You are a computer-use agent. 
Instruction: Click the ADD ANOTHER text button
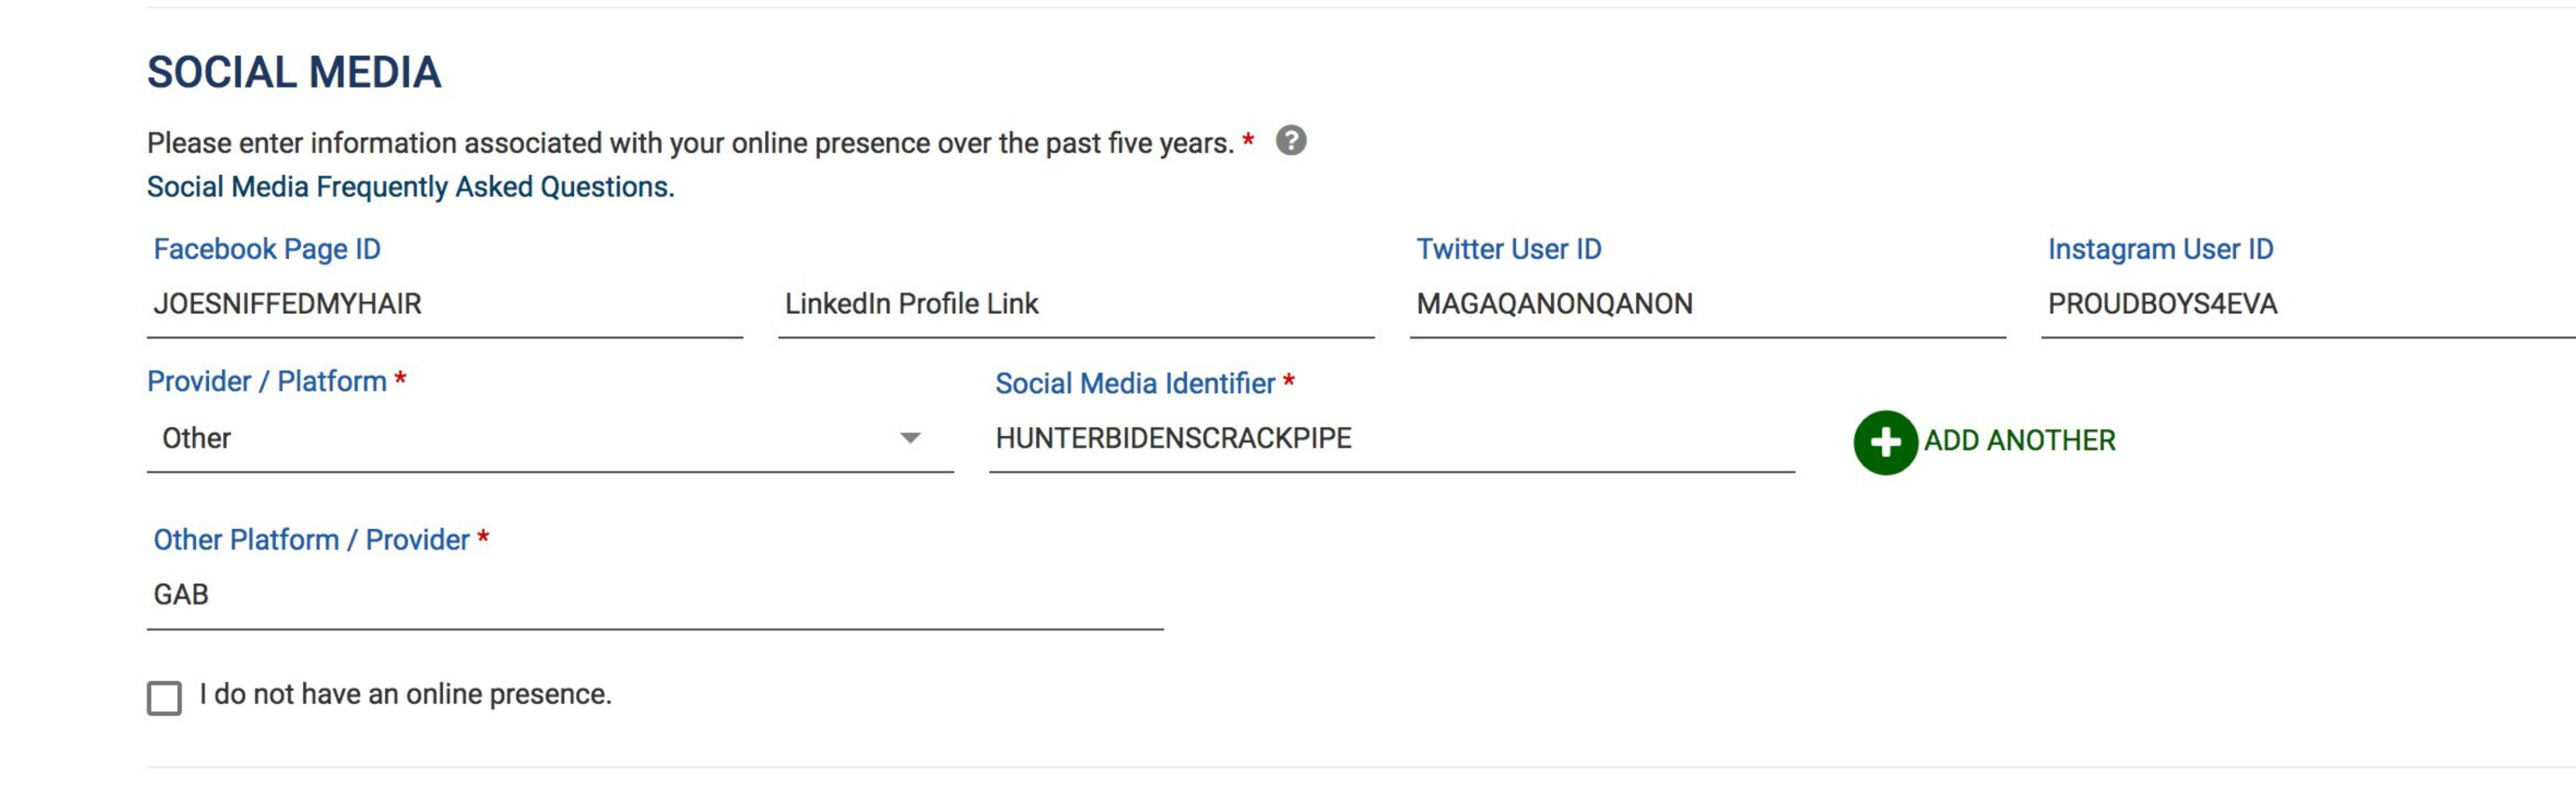click(2019, 441)
